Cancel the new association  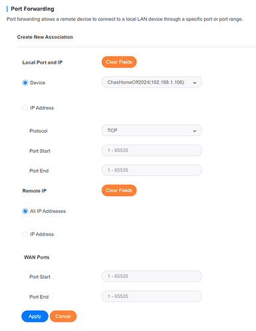(63, 316)
